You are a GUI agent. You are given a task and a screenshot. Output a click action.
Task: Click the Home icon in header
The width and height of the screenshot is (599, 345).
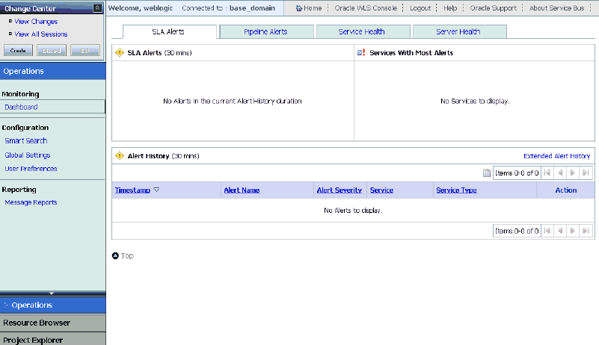299,8
